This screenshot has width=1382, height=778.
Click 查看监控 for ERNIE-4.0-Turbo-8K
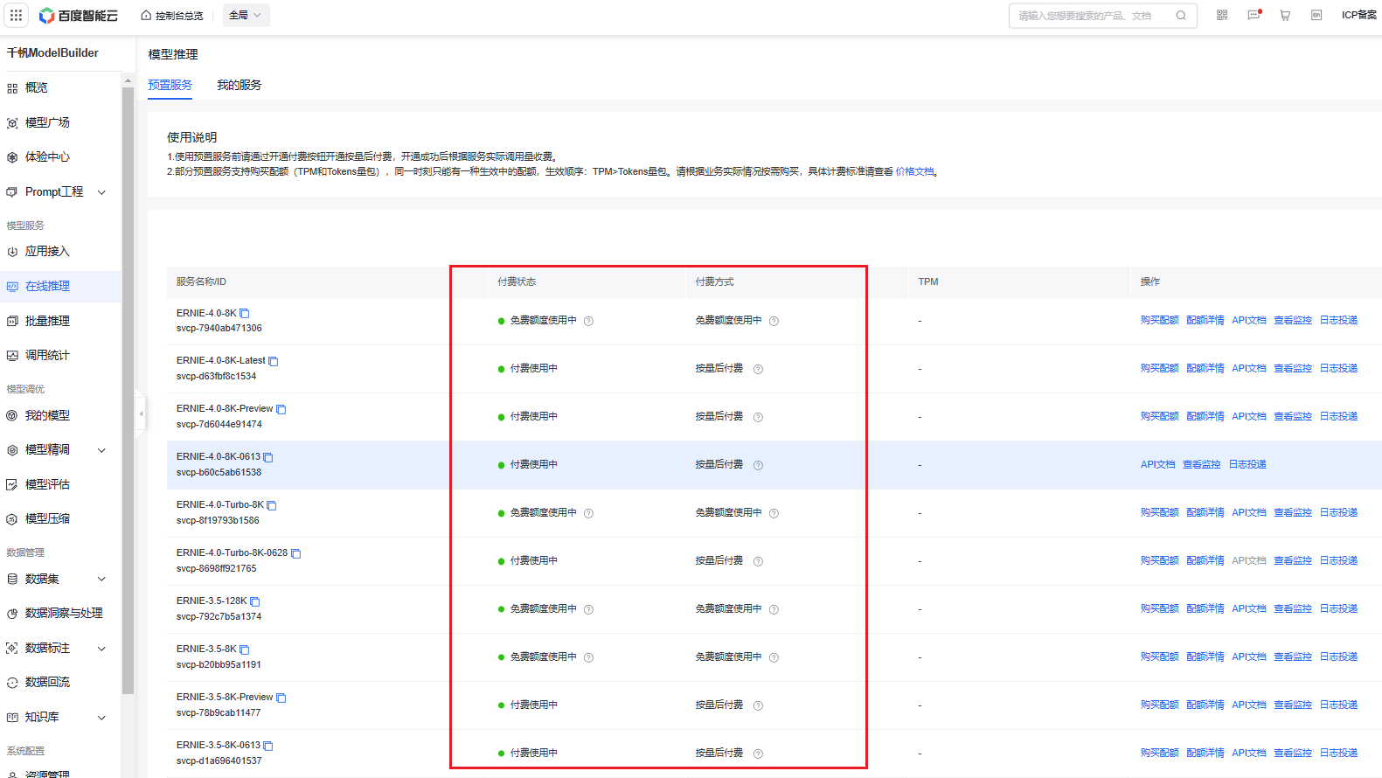tap(1293, 513)
